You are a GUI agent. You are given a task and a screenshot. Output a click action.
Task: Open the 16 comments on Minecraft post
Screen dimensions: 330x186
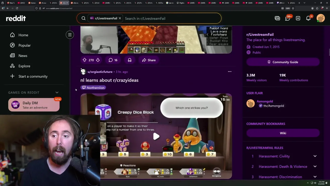coord(113,60)
